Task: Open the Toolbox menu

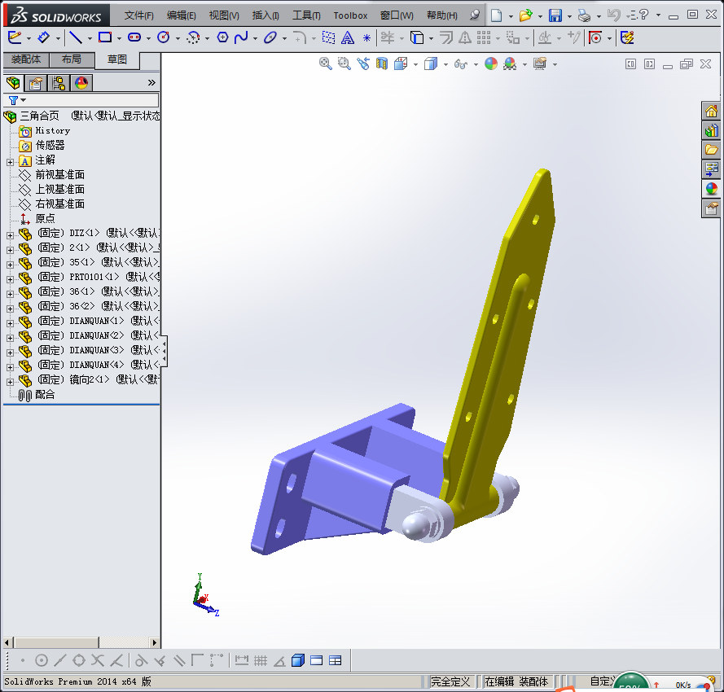Action: [x=350, y=15]
